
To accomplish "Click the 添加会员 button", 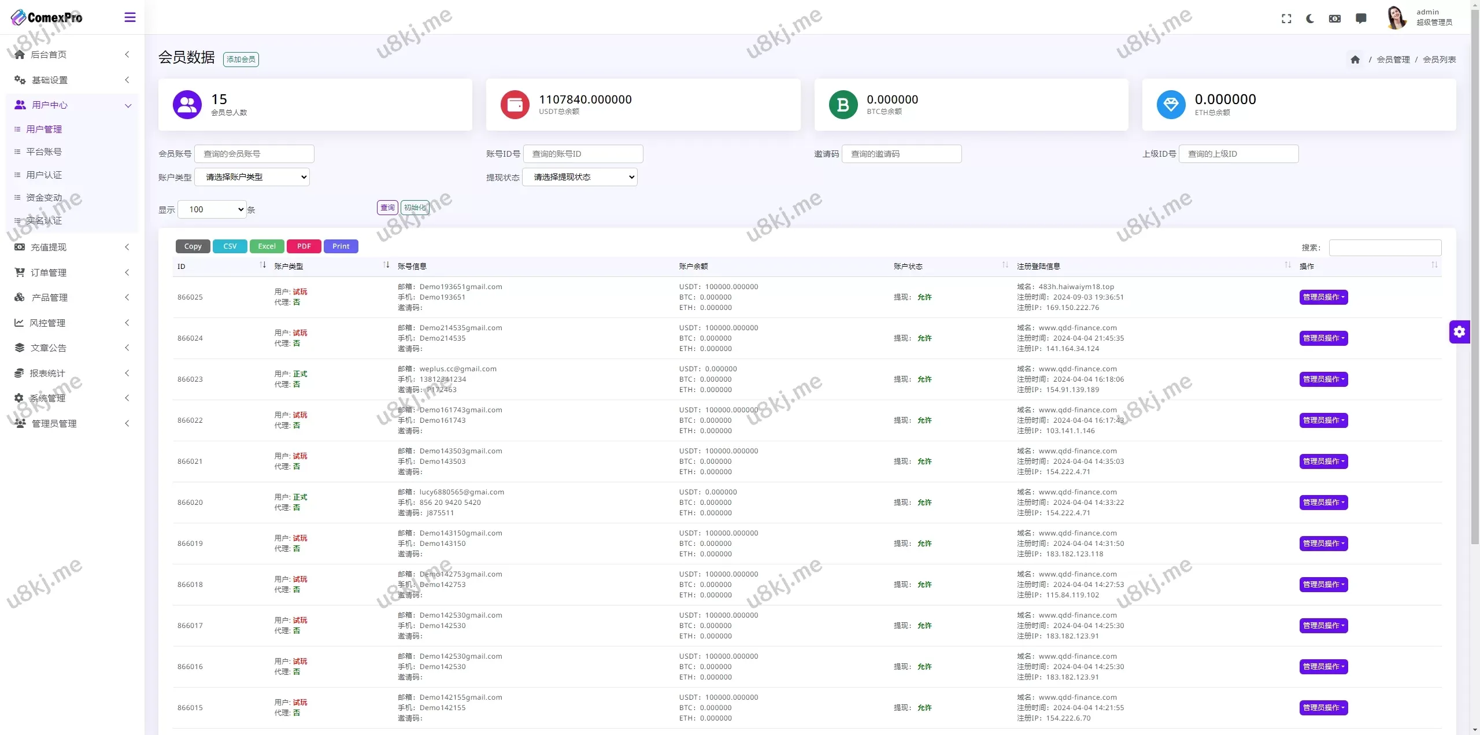I will (240, 59).
